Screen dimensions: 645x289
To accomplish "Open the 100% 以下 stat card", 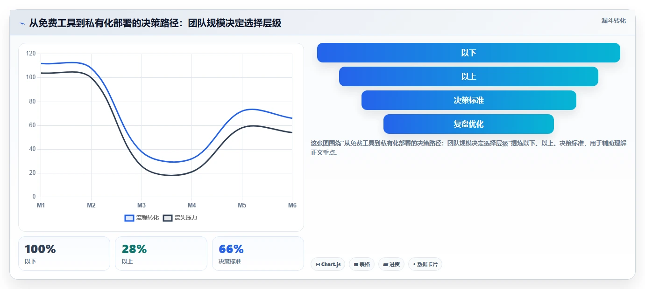I will coord(64,254).
